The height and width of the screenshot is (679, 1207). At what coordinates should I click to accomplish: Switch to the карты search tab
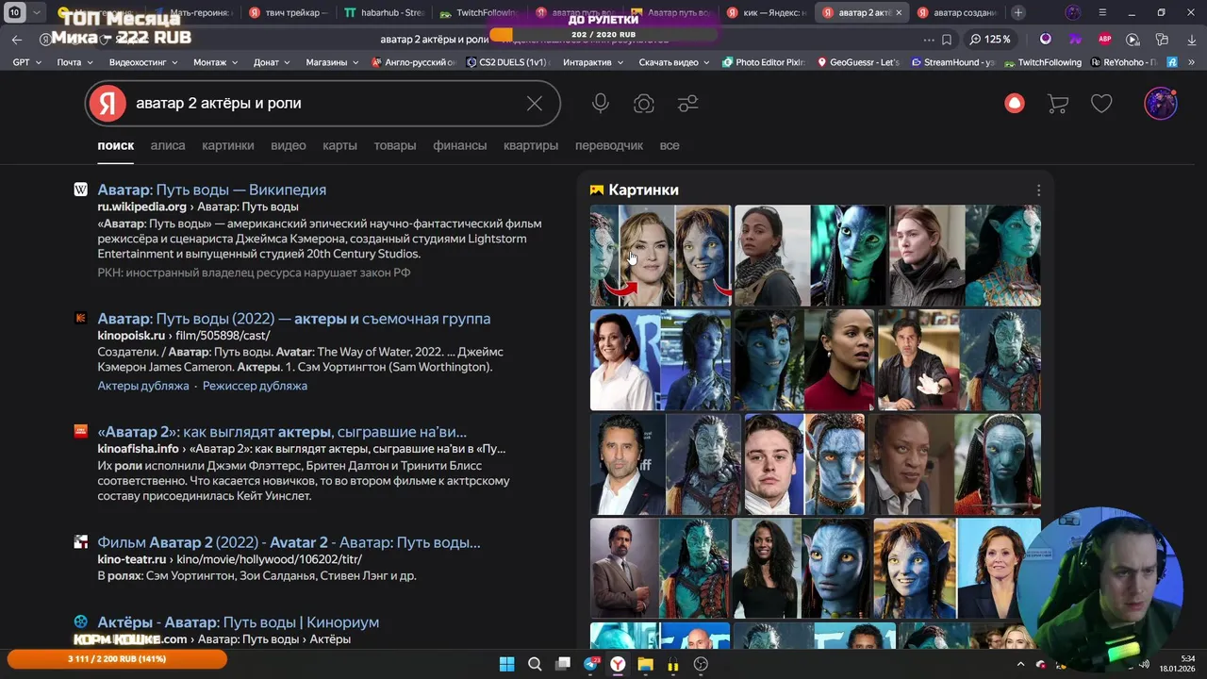tap(339, 145)
